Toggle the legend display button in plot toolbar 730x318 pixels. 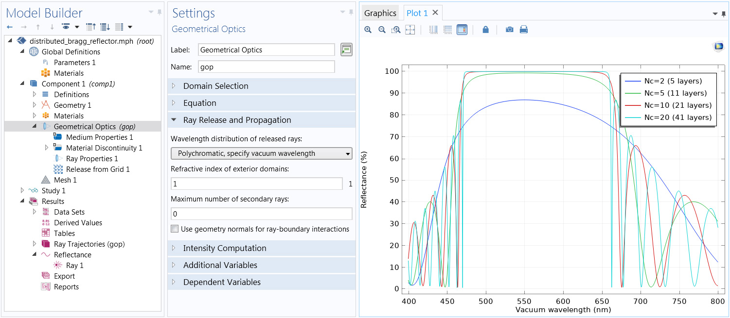(462, 30)
